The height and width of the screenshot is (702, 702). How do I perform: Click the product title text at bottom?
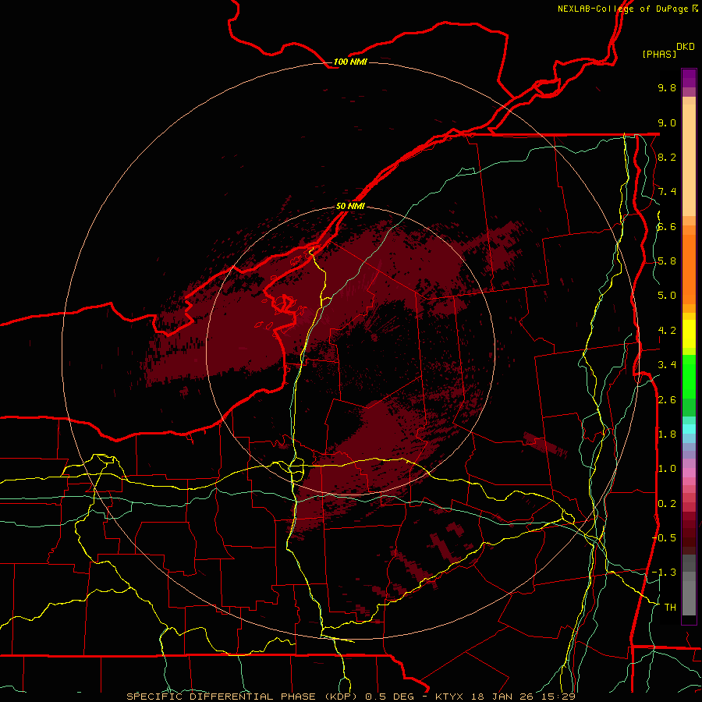click(x=351, y=697)
